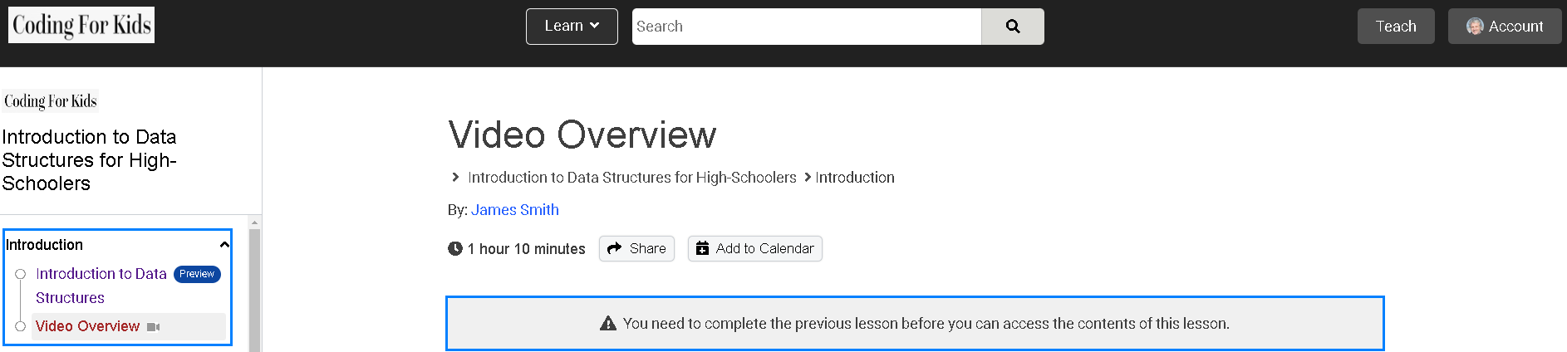Click the Teach button
1567x352 pixels.
(x=1396, y=27)
